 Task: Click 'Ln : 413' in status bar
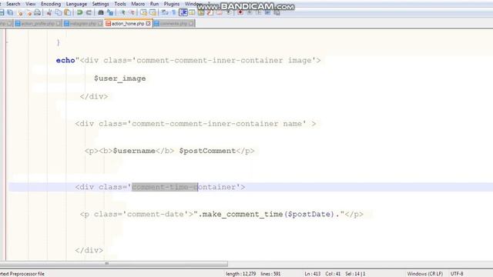pyautogui.click(x=313, y=274)
